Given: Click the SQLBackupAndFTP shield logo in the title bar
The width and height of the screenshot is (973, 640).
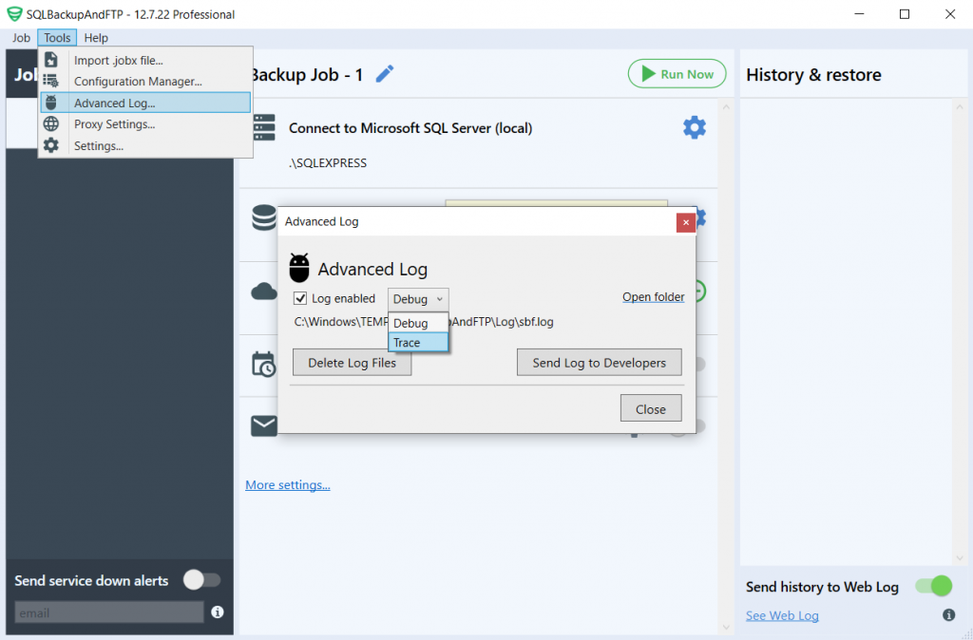Looking at the screenshot, I should pyautogui.click(x=13, y=14).
